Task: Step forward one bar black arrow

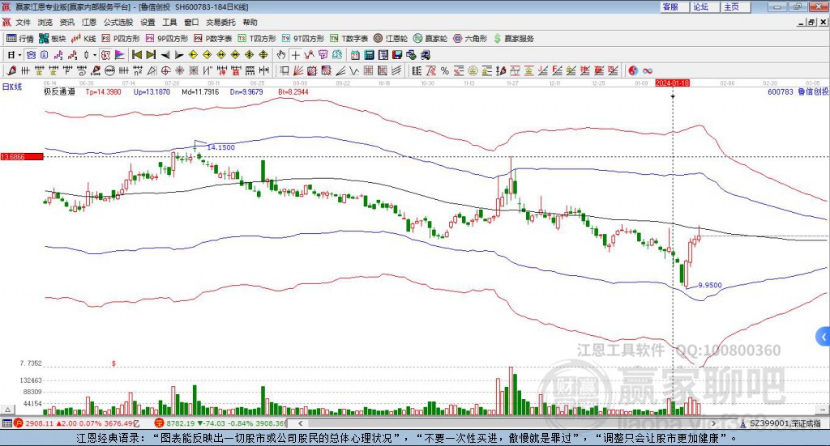Action: (179, 55)
